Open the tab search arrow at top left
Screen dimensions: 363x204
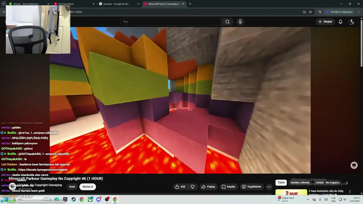click(3, 4)
